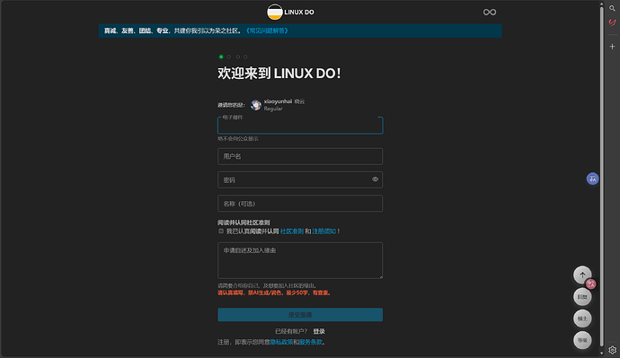Click the LINUX DO logo in header
Image resolution: width=620 pixels, height=358 pixels.
click(x=290, y=12)
